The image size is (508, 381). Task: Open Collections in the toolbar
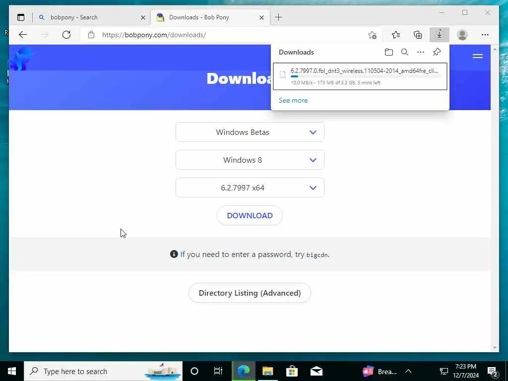418,35
